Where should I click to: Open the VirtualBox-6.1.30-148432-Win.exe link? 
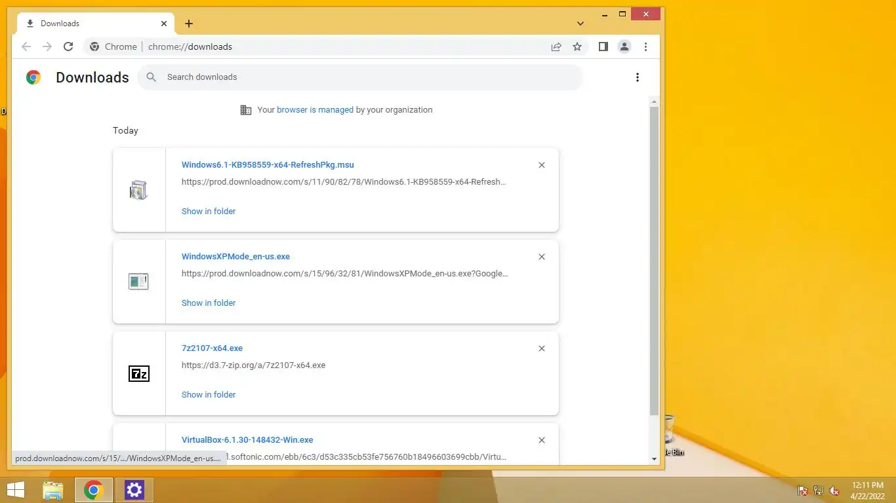coord(247,440)
